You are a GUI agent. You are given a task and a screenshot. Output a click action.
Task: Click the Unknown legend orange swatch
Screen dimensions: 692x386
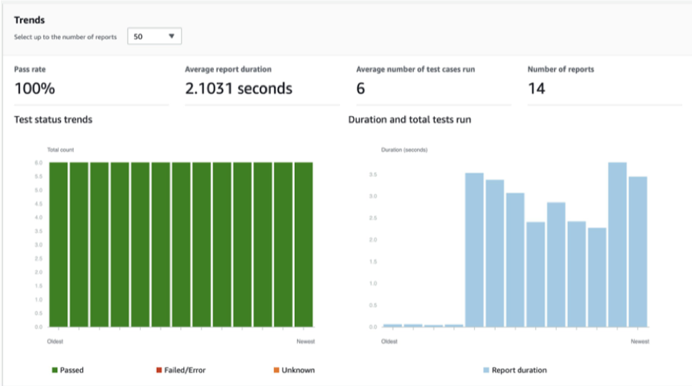point(276,370)
